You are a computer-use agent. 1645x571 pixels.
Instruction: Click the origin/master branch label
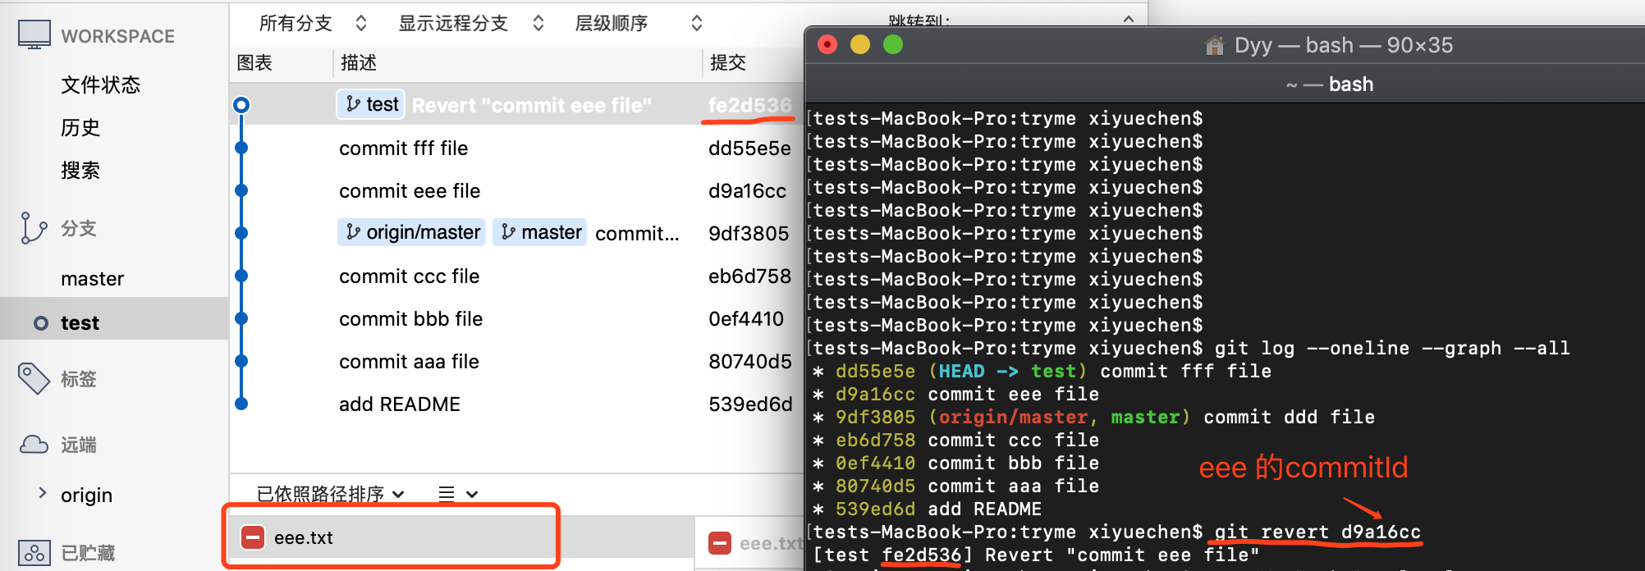click(412, 232)
